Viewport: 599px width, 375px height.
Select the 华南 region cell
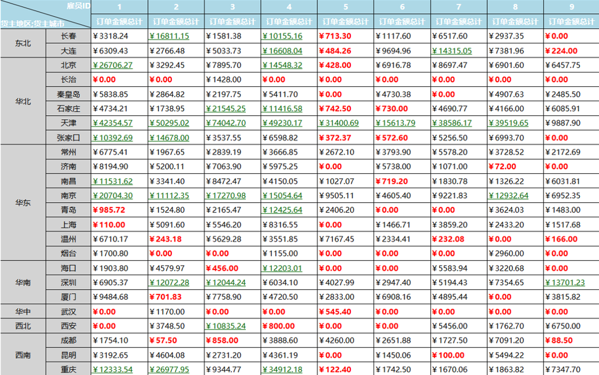click(23, 282)
